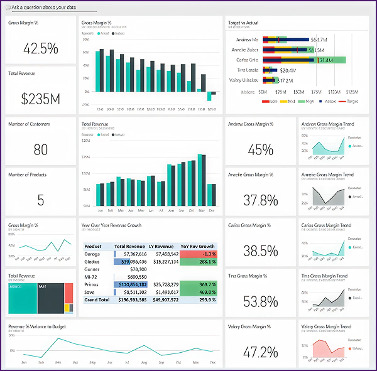
Task: Click the Mar peak on the variance line chart
Action: tap(58, 338)
